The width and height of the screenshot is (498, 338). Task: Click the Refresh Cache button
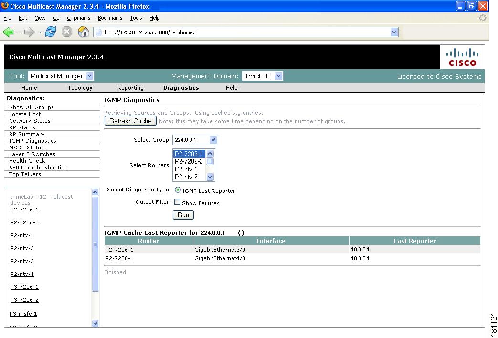130,121
